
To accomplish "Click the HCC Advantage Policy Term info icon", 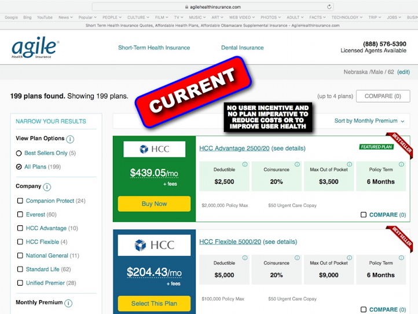I will tap(401, 165).
